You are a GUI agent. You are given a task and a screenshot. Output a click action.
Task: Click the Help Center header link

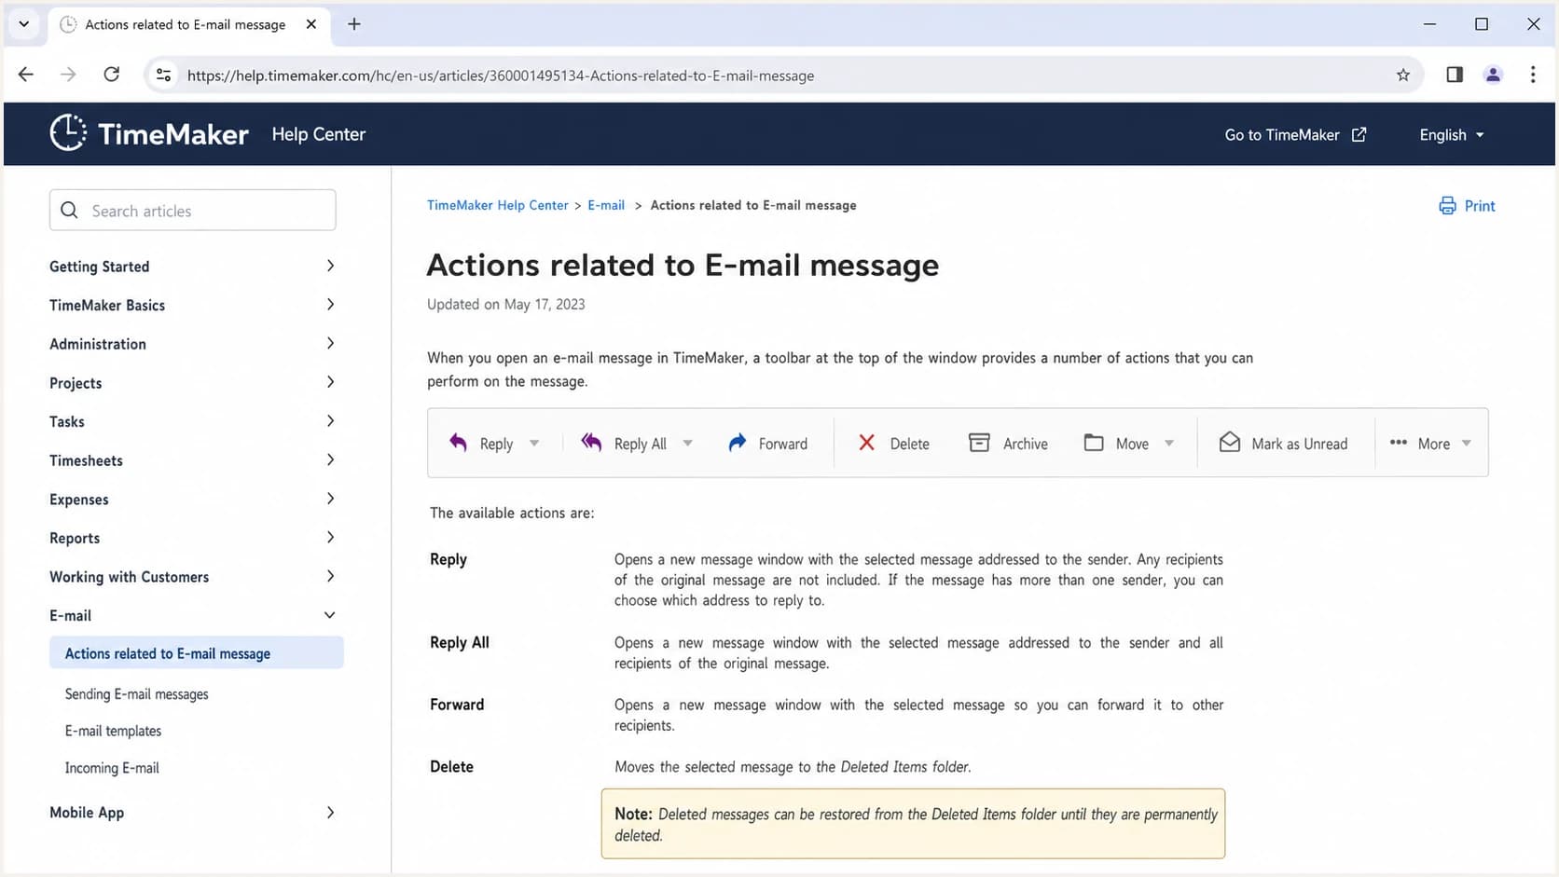pos(318,134)
